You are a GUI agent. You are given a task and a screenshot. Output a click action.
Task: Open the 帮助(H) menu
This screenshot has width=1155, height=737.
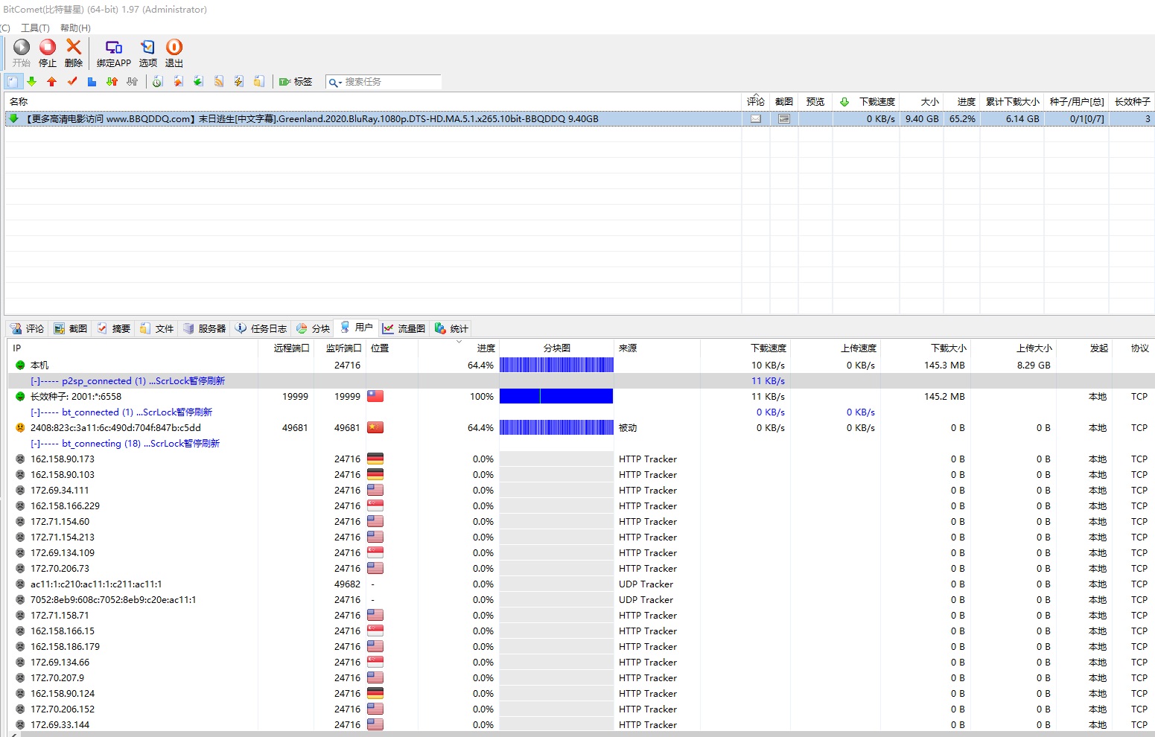click(x=75, y=28)
